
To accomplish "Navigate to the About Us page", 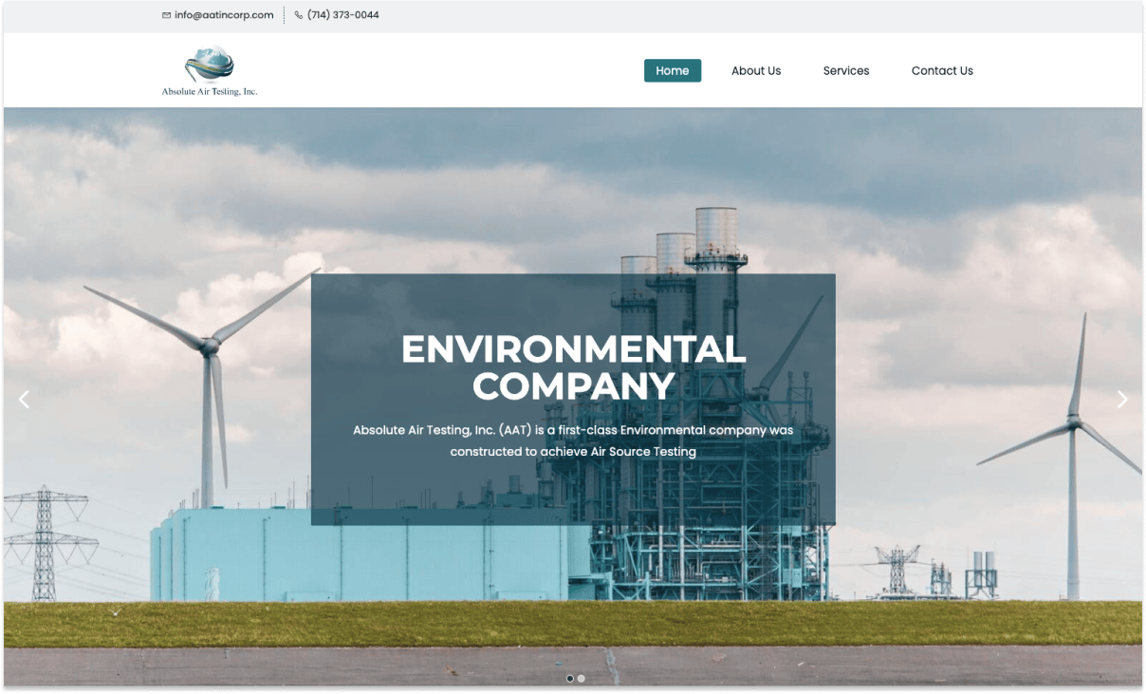I will 756,70.
